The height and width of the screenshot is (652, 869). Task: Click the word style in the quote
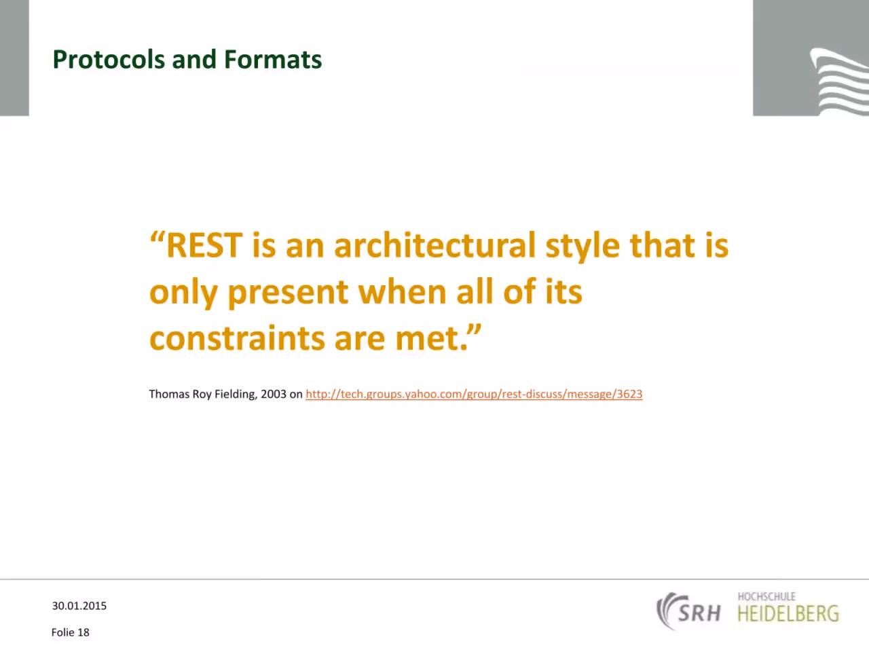(x=583, y=247)
